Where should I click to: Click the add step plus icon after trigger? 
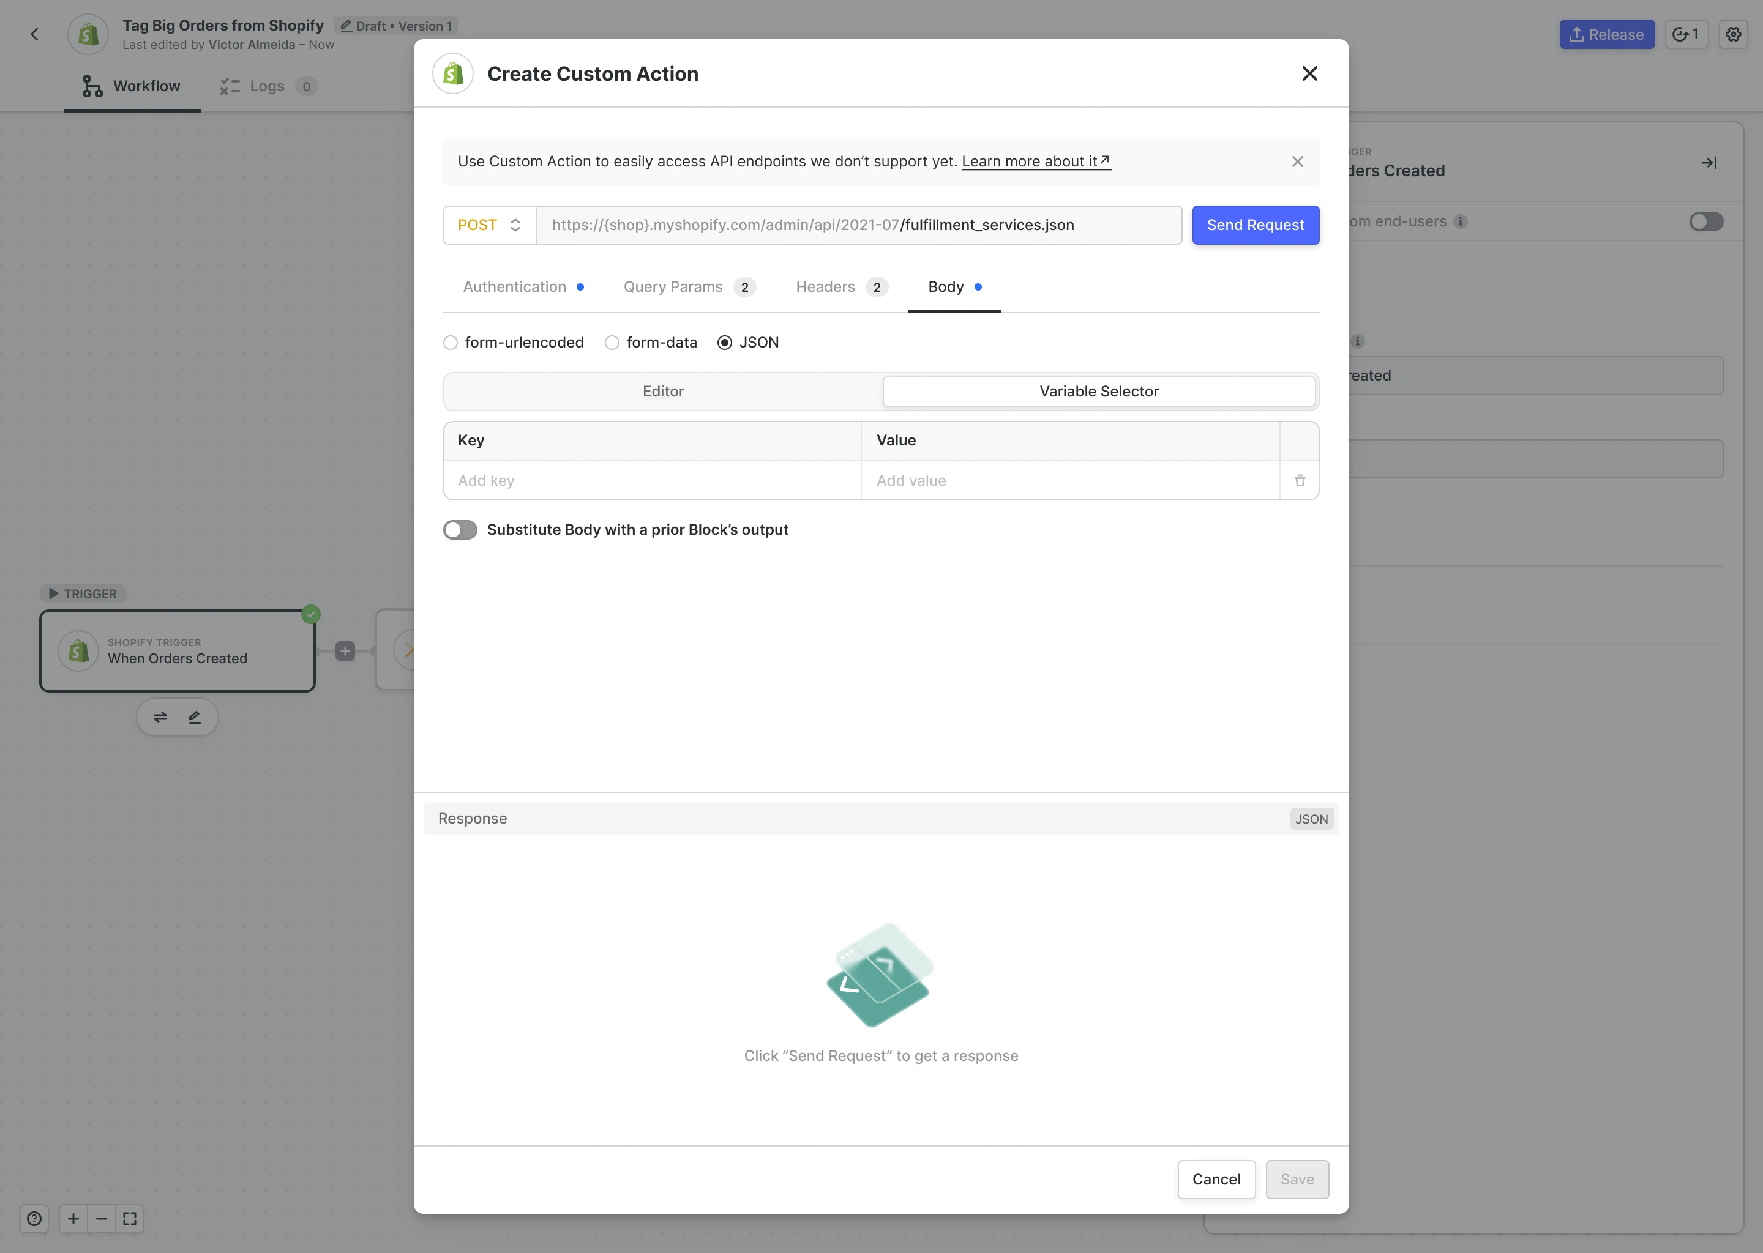coord(345,650)
